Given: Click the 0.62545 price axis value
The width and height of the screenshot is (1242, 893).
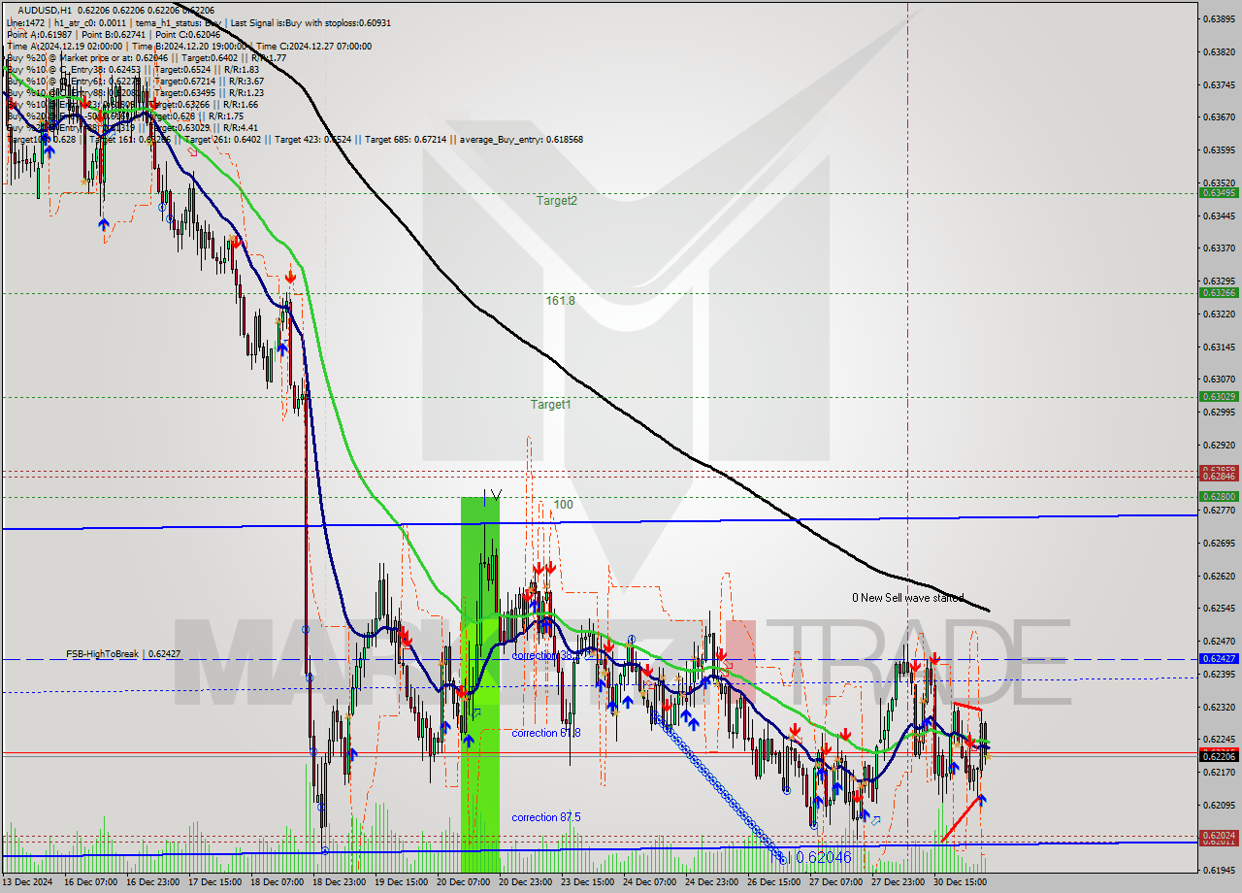Looking at the screenshot, I should click(1219, 609).
